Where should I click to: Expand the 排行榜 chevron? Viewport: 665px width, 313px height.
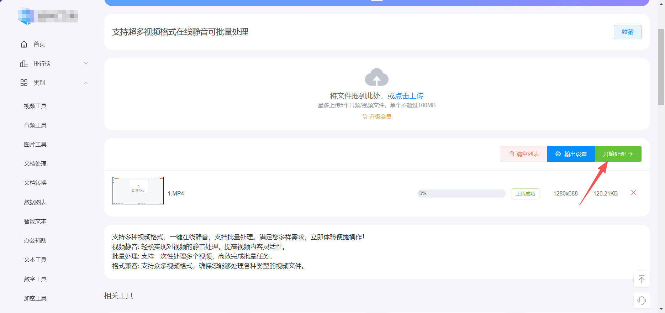pyautogui.click(x=86, y=63)
